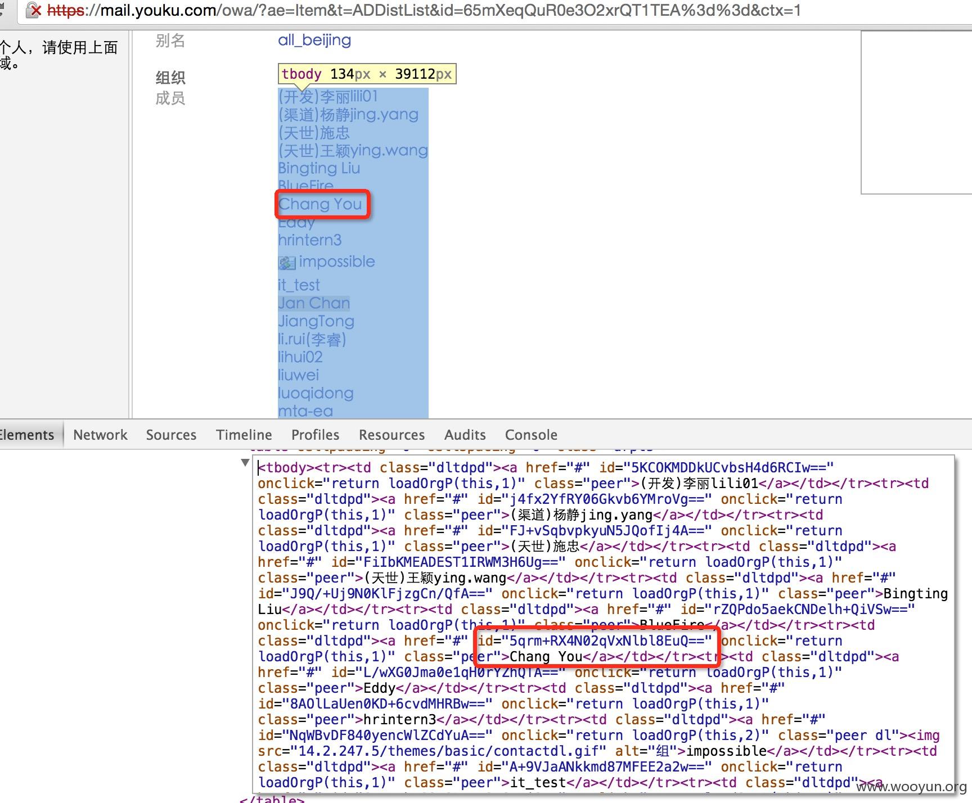The image size is (972, 803).
Task: Open member Bingting Liu
Action: (319, 168)
